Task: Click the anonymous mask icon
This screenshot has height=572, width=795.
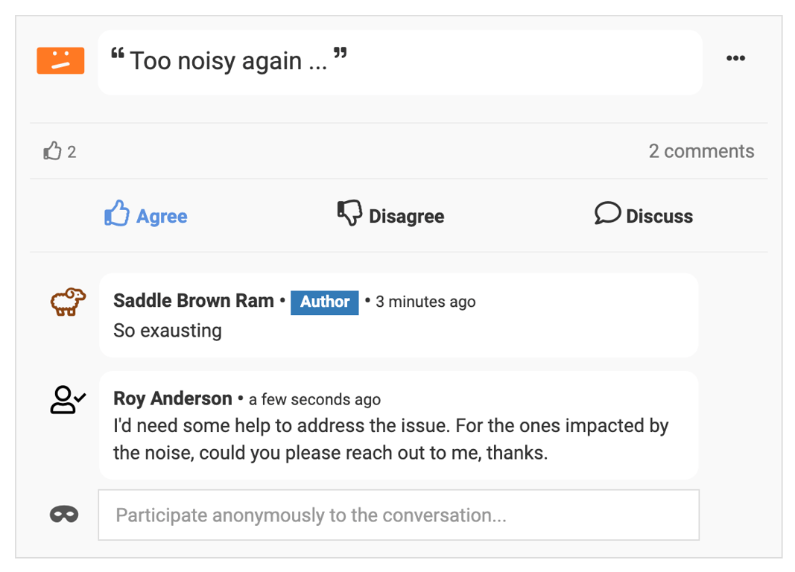Action: 64,515
